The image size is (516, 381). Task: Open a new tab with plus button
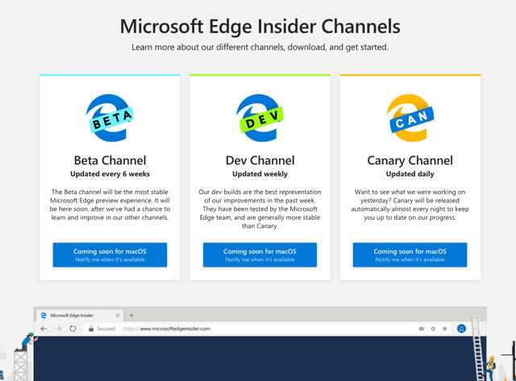(131, 316)
